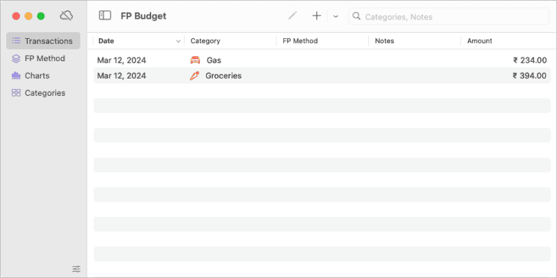Click the Amount column header
Screen dimensions: 557x278
coord(480,41)
